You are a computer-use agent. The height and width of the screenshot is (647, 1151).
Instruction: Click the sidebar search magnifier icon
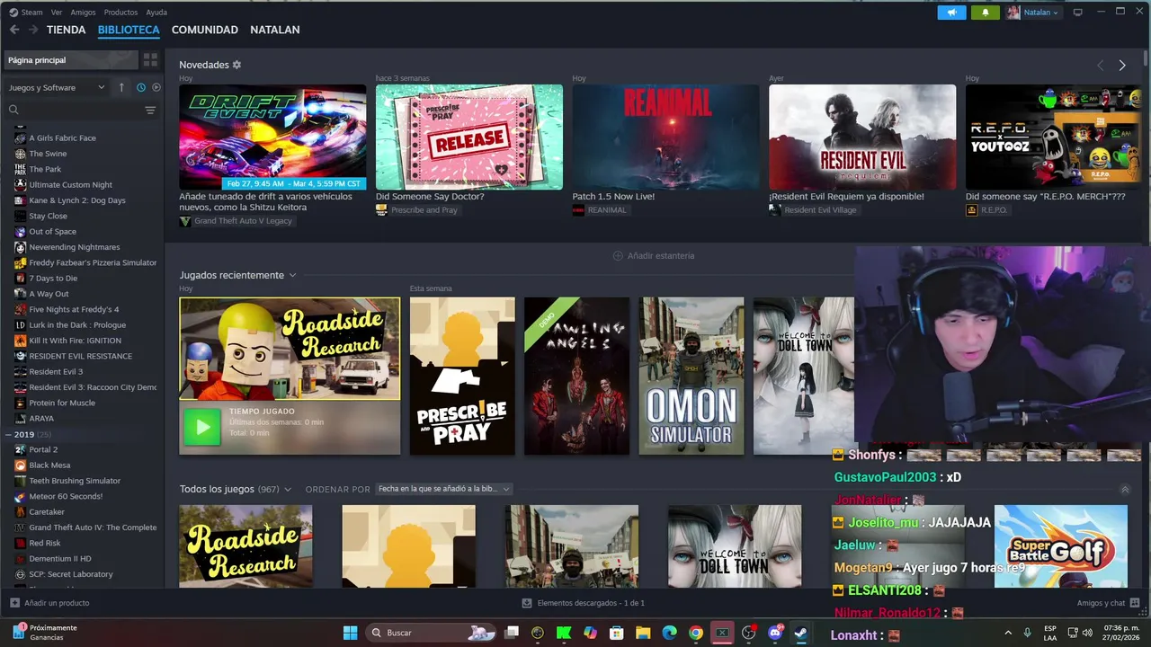click(x=13, y=110)
